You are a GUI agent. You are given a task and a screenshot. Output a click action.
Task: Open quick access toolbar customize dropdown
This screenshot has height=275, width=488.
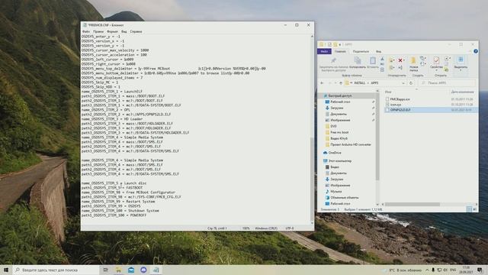[340, 44]
